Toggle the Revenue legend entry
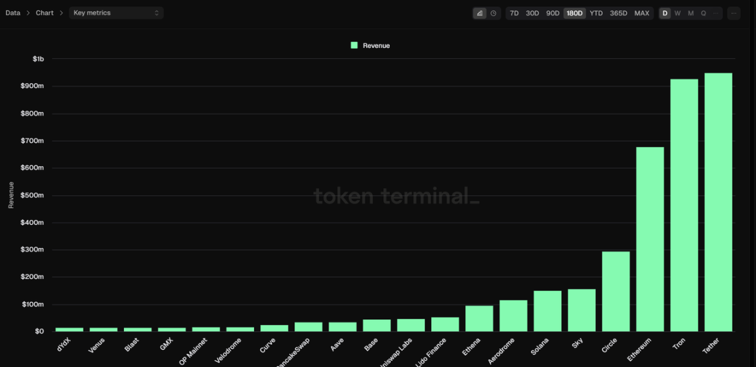The image size is (756, 367). [x=376, y=45]
